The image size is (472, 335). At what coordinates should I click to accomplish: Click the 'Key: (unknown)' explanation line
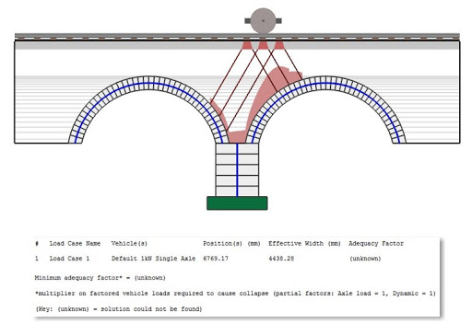tap(119, 309)
